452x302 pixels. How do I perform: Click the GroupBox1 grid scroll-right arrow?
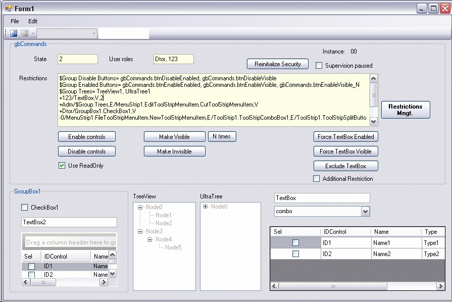pos(104,282)
